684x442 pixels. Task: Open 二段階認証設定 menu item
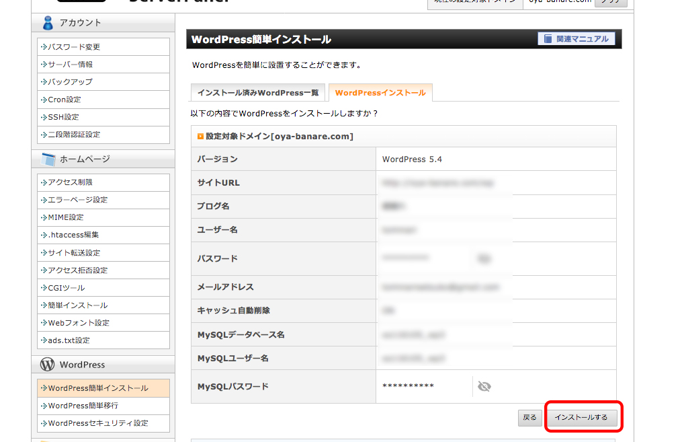pos(103,135)
